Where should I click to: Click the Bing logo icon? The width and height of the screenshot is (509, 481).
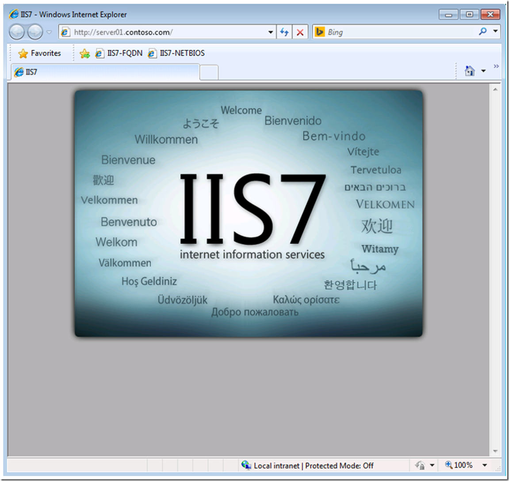point(319,32)
